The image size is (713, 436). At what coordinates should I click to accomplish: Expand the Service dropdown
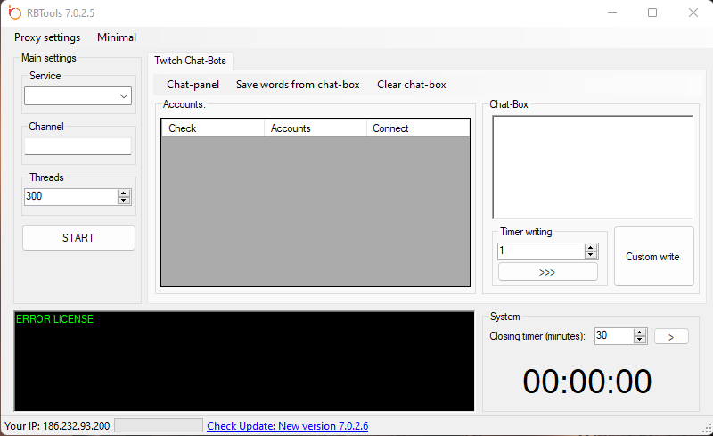point(124,96)
